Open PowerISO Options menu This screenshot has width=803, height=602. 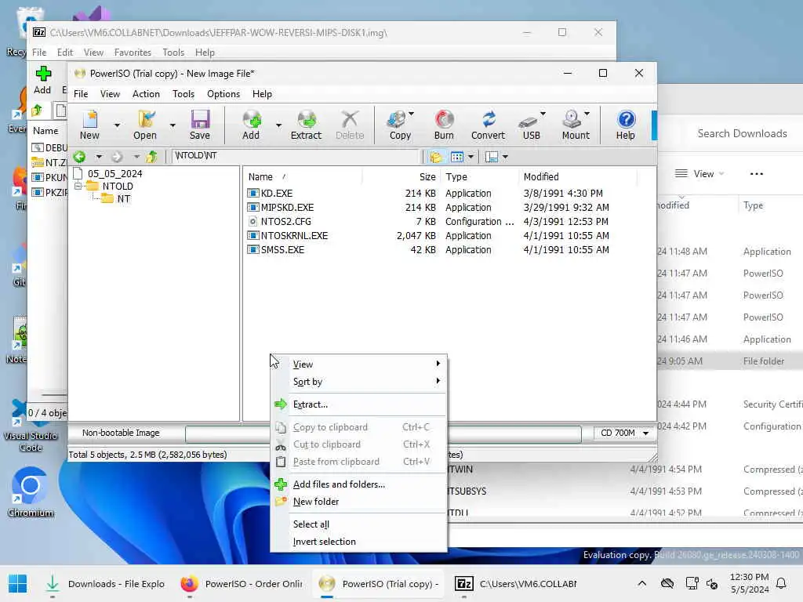pos(223,94)
